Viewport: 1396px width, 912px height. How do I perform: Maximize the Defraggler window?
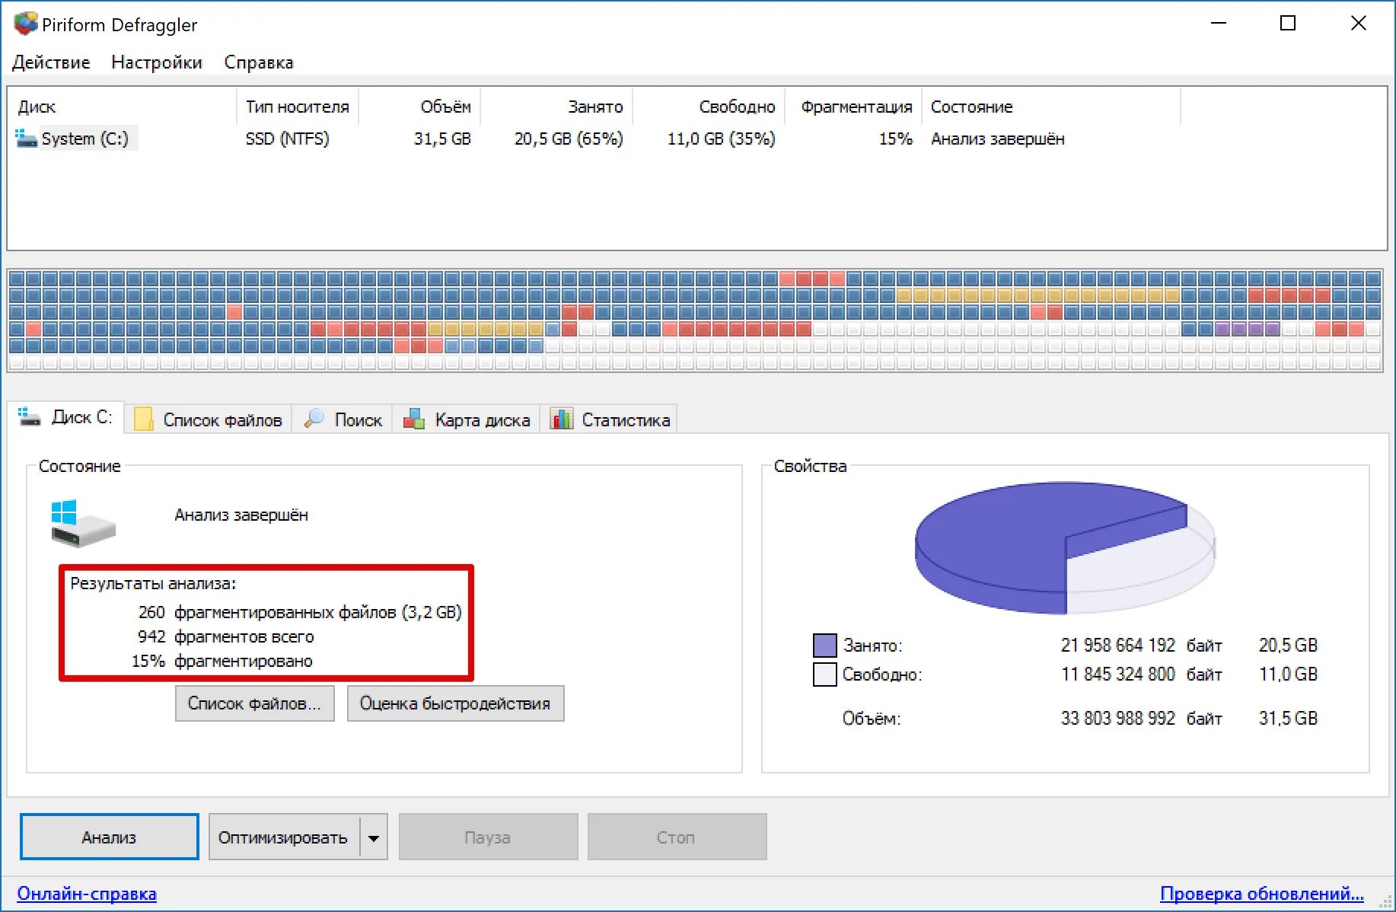point(1288,24)
